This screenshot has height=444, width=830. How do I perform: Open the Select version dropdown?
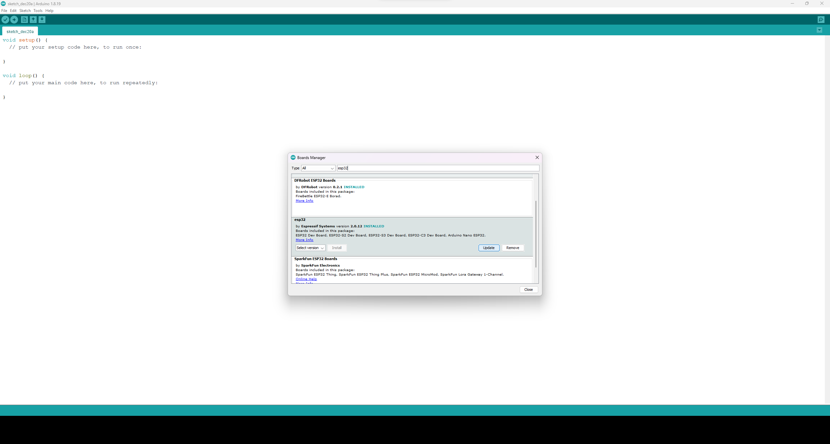tap(310, 248)
